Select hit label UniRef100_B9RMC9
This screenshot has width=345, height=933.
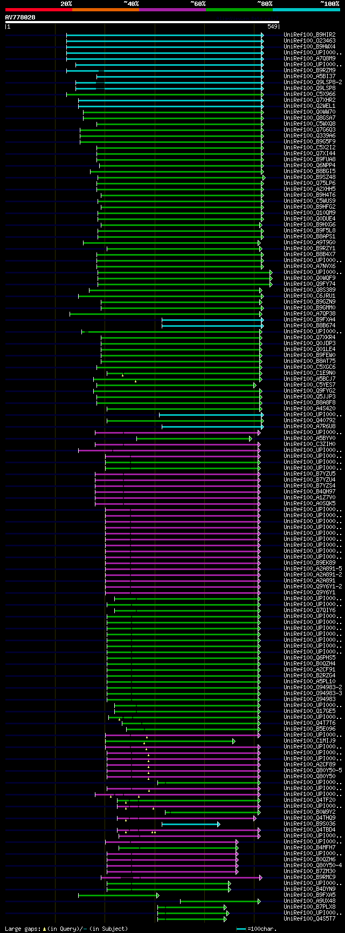click(x=309, y=877)
